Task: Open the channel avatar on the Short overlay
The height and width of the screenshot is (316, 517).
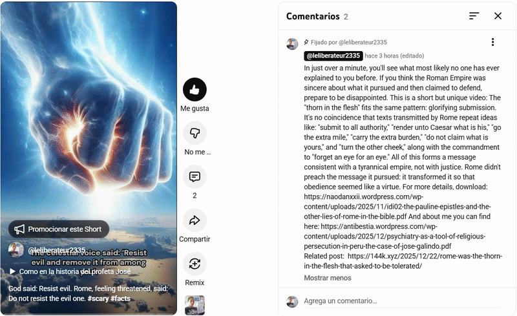Action: pyautogui.click(x=16, y=250)
